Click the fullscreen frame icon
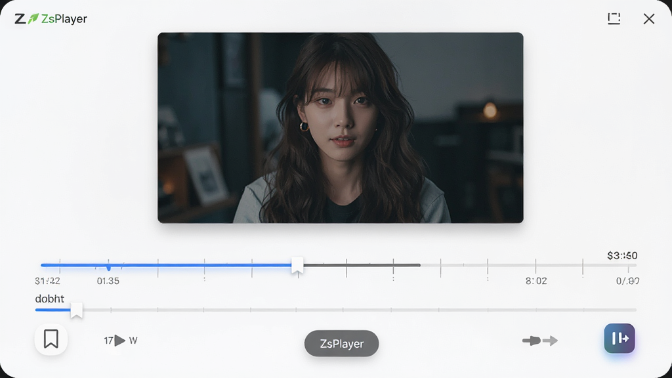672x378 pixels. [614, 18]
